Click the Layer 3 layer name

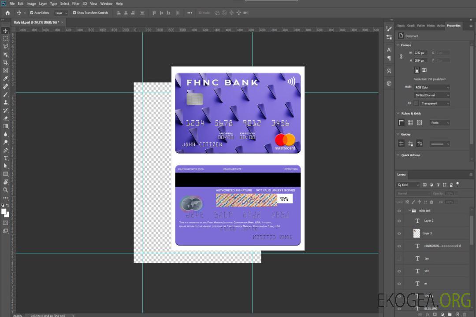pos(427,233)
